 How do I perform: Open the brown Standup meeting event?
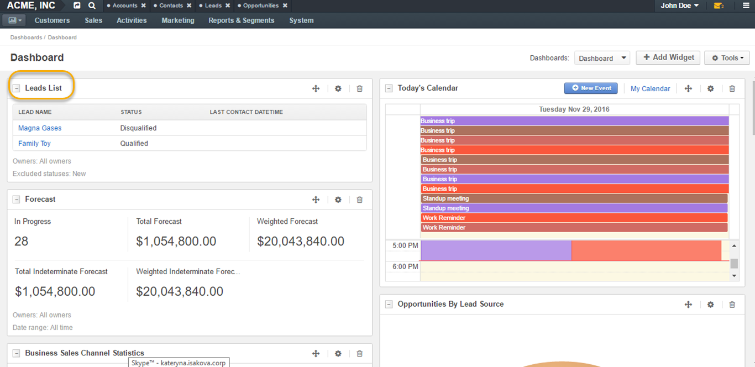click(x=574, y=198)
